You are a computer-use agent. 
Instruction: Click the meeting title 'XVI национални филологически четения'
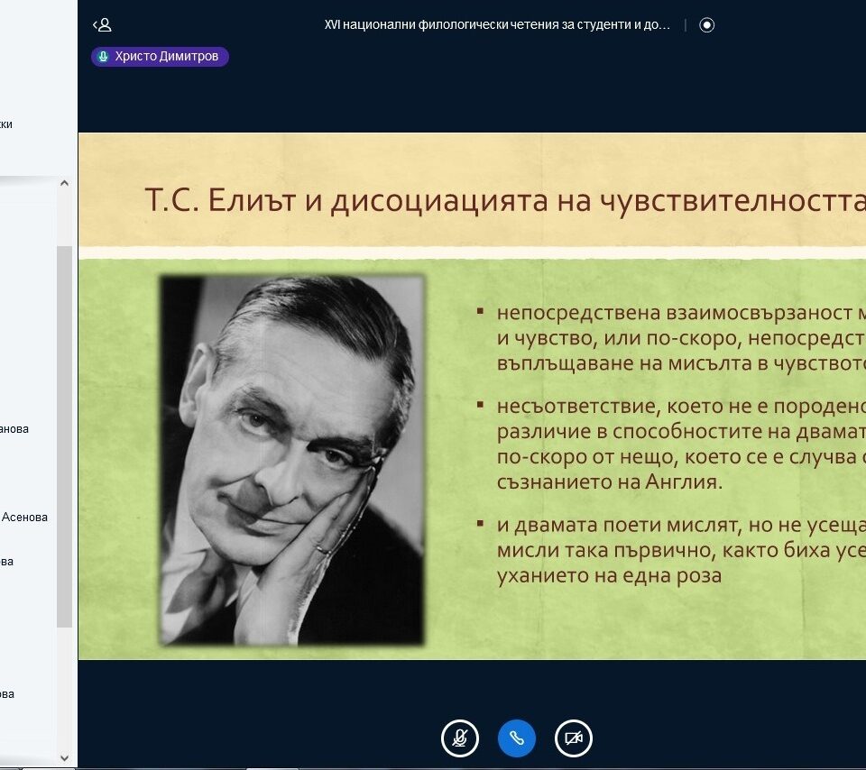[x=497, y=25]
